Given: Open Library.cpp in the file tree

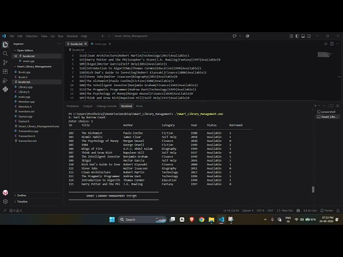Looking at the screenshot, I should [25, 87].
